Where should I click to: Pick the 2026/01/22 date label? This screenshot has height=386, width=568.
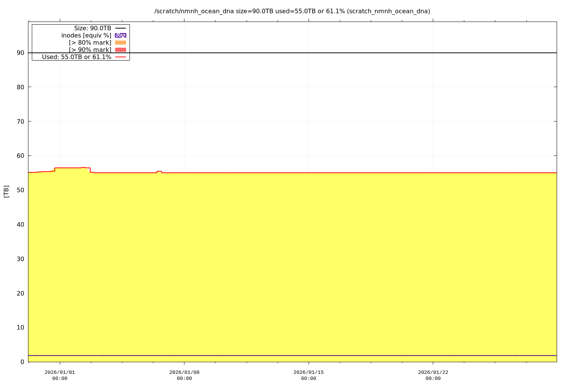(433, 372)
